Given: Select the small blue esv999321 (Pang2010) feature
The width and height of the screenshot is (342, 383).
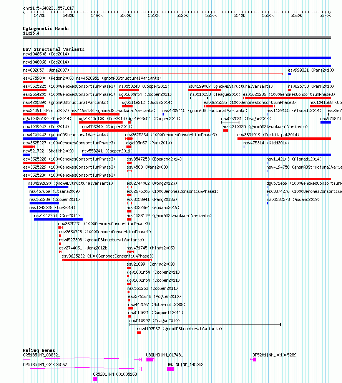Looking at the screenshot, I should (290, 74).
